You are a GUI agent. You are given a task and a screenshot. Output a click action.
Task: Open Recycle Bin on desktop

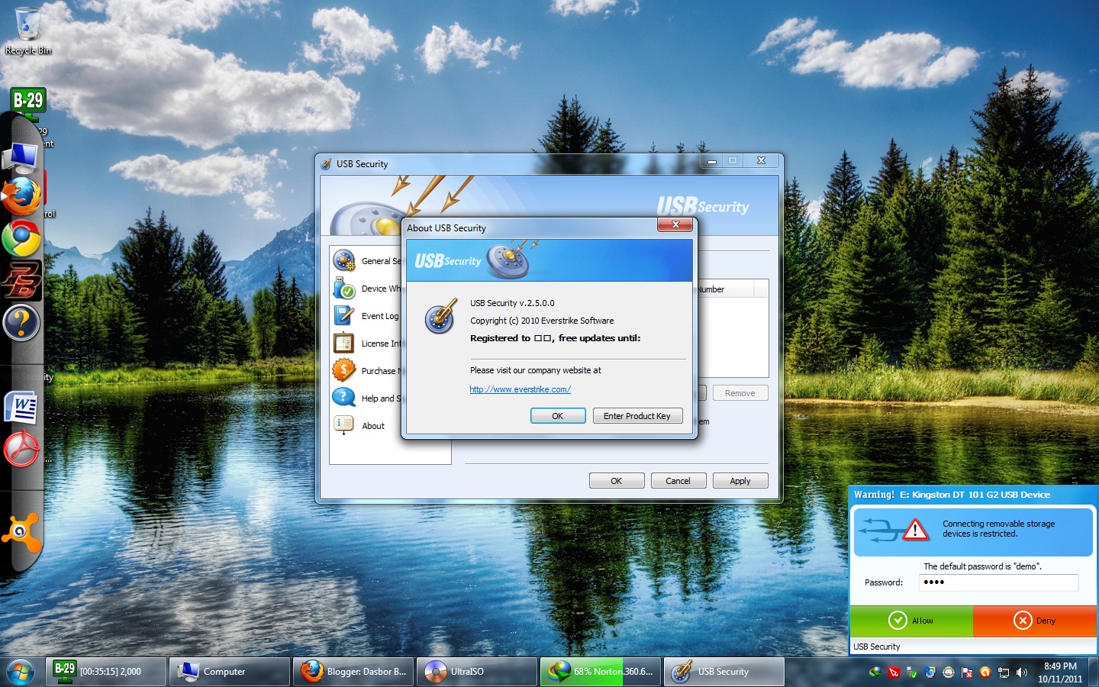(x=28, y=31)
